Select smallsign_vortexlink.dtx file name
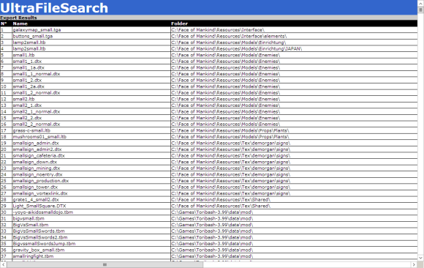 pos(40,193)
